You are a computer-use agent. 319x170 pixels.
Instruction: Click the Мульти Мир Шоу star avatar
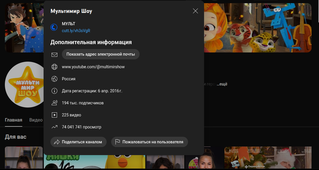pos(24,85)
